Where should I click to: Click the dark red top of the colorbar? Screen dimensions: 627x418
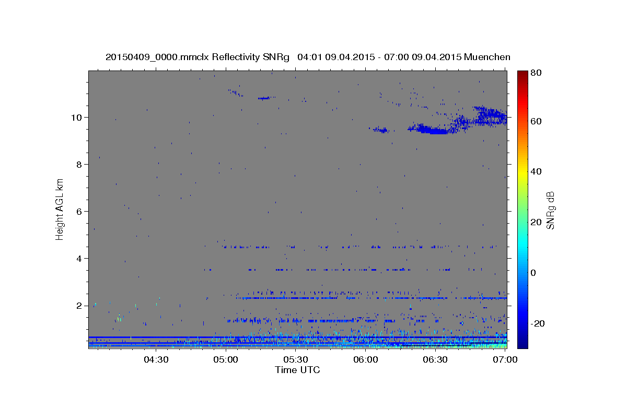pyautogui.click(x=522, y=74)
